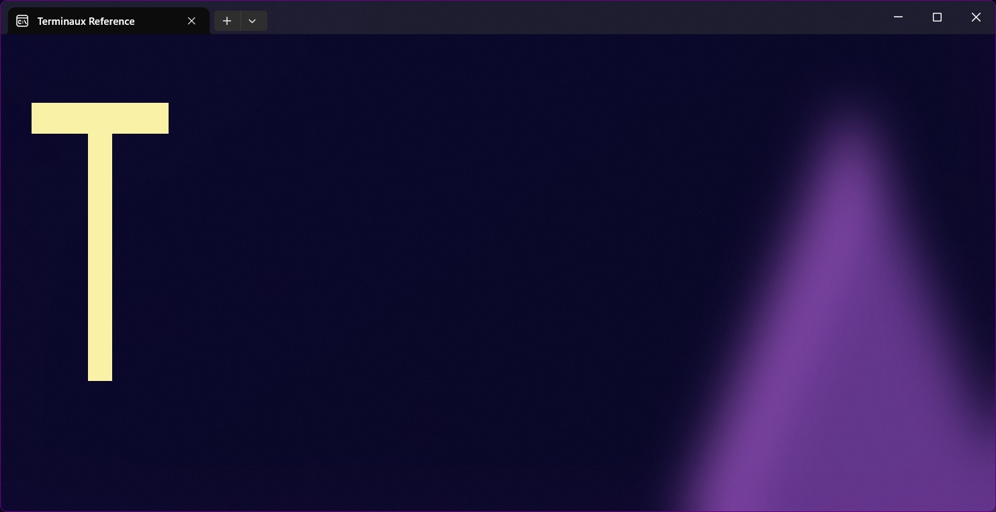
Task: Select the Terminaux Reference tab
Action: click(86, 22)
